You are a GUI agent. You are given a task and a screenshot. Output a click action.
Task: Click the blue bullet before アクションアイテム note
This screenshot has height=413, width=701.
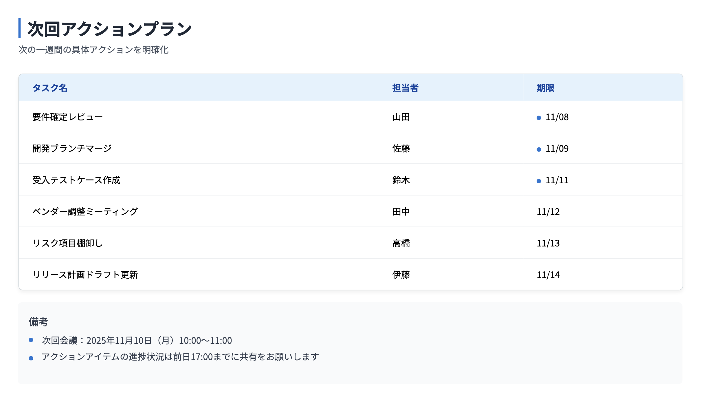[x=31, y=358]
